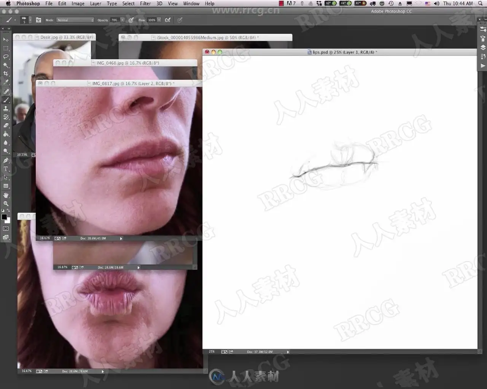Select the Paint Bucket tool
487x389 pixels.
click(6, 134)
